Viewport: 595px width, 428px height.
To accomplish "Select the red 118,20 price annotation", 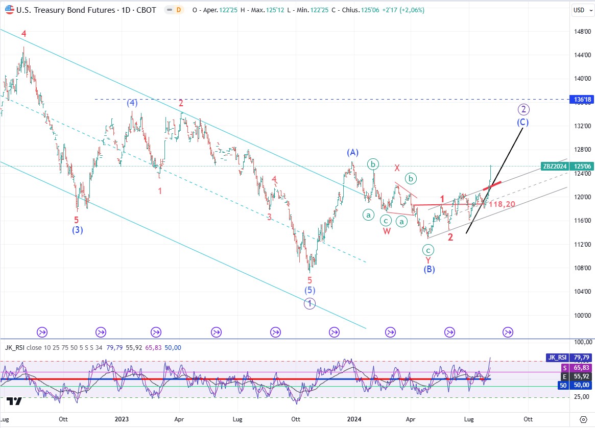I will (x=502, y=204).
